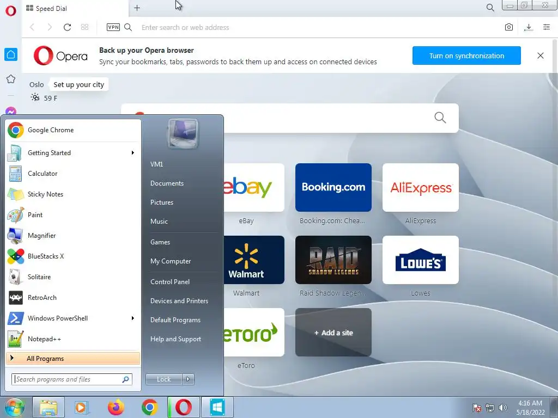Launch Notepad++ from Start menu
This screenshot has width=558, height=418.
74,339
